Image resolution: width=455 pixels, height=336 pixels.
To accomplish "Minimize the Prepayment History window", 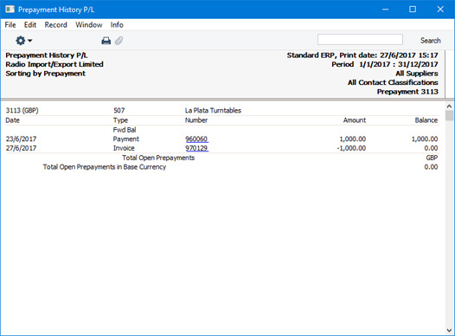I will coord(385,10).
